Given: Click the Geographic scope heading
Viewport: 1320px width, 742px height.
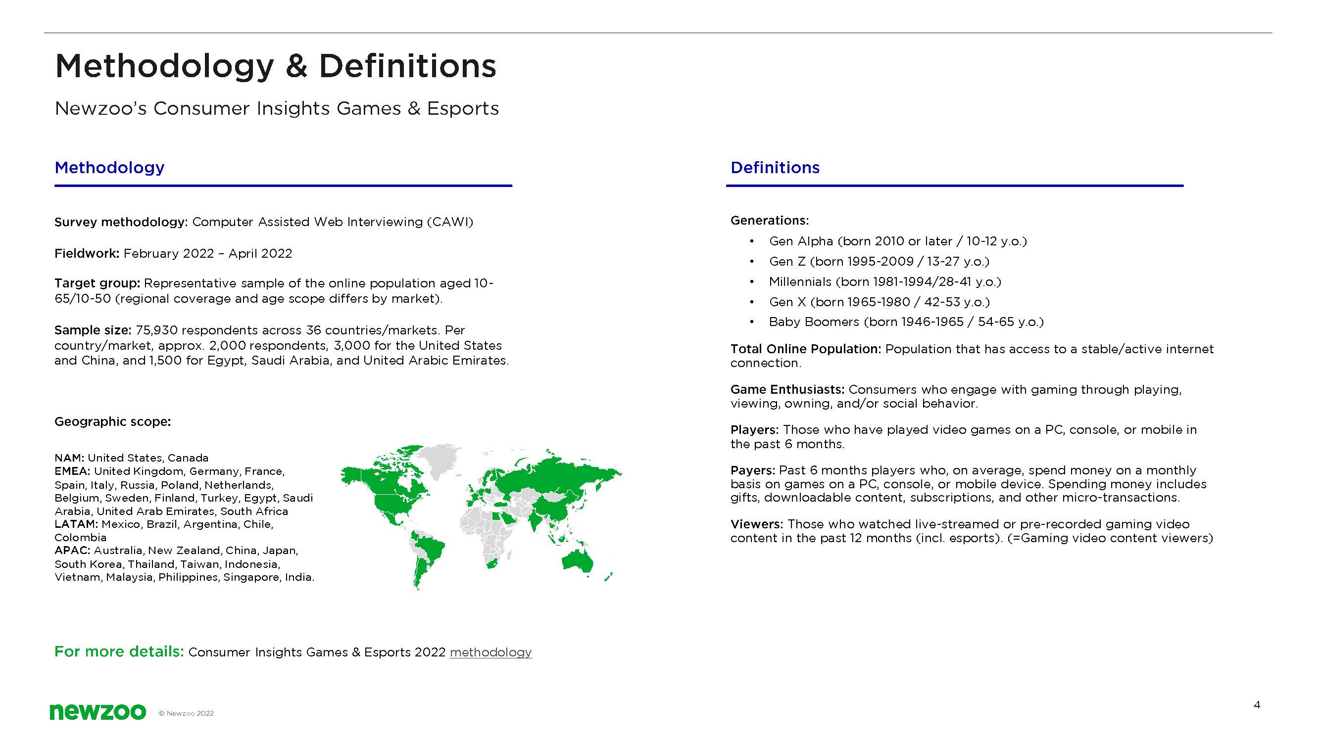Looking at the screenshot, I should 112,421.
